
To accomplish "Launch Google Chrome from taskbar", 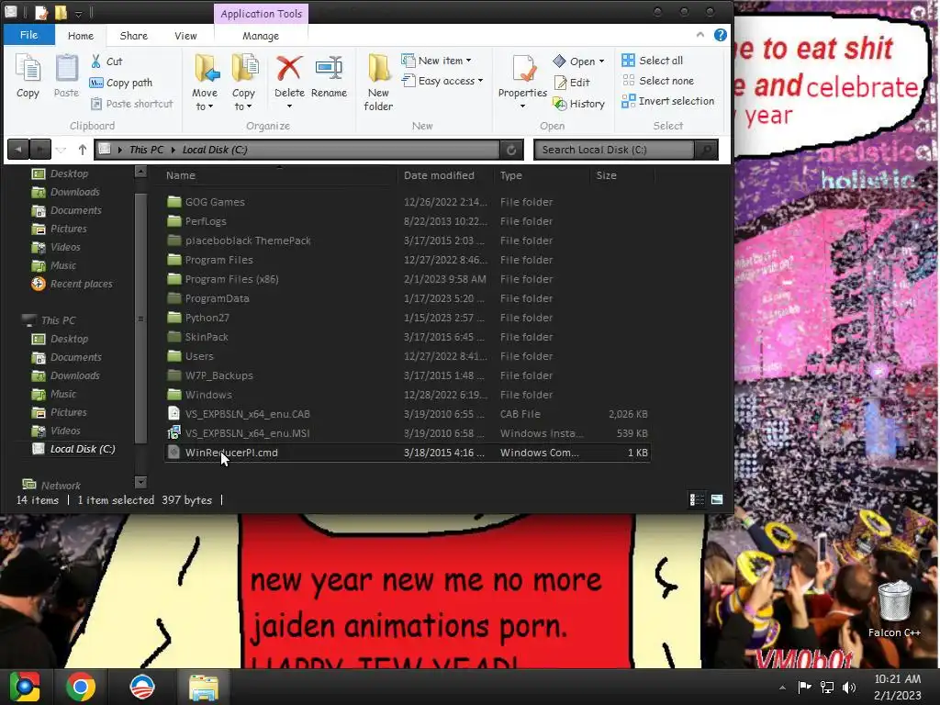I will (x=81, y=687).
